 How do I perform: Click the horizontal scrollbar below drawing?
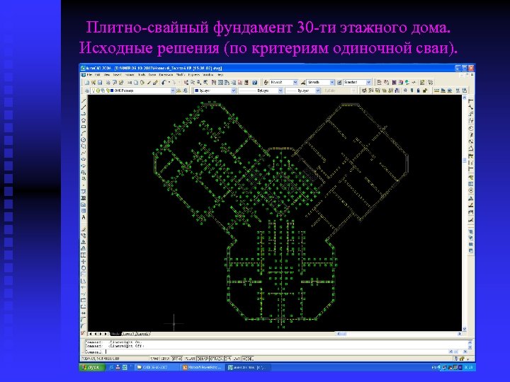click(x=399, y=334)
